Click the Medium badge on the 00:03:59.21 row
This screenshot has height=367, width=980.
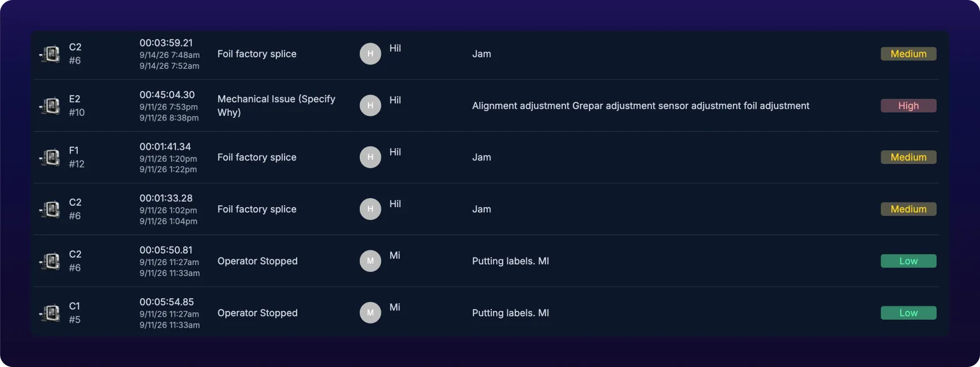pos(909,54)
